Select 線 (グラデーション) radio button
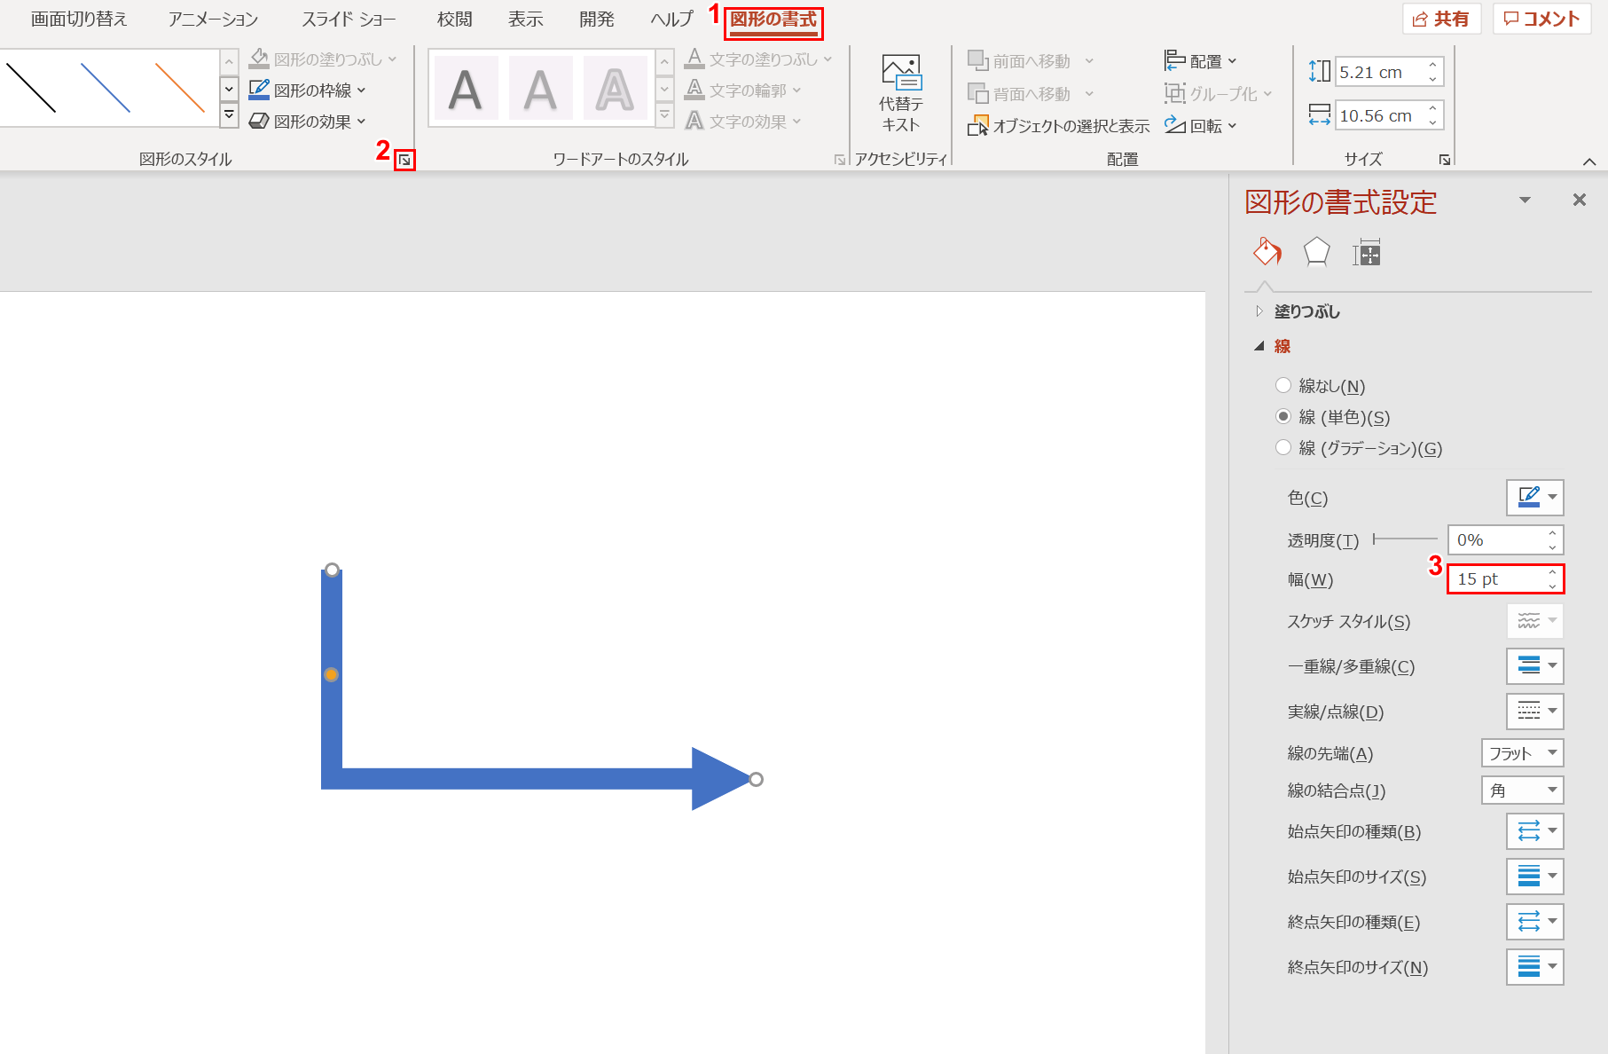This screenshot has height=1054, width=1608. pos(1283,447)
